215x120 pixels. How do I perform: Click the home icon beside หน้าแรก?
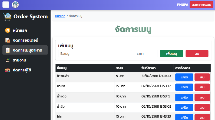[8, 30]
